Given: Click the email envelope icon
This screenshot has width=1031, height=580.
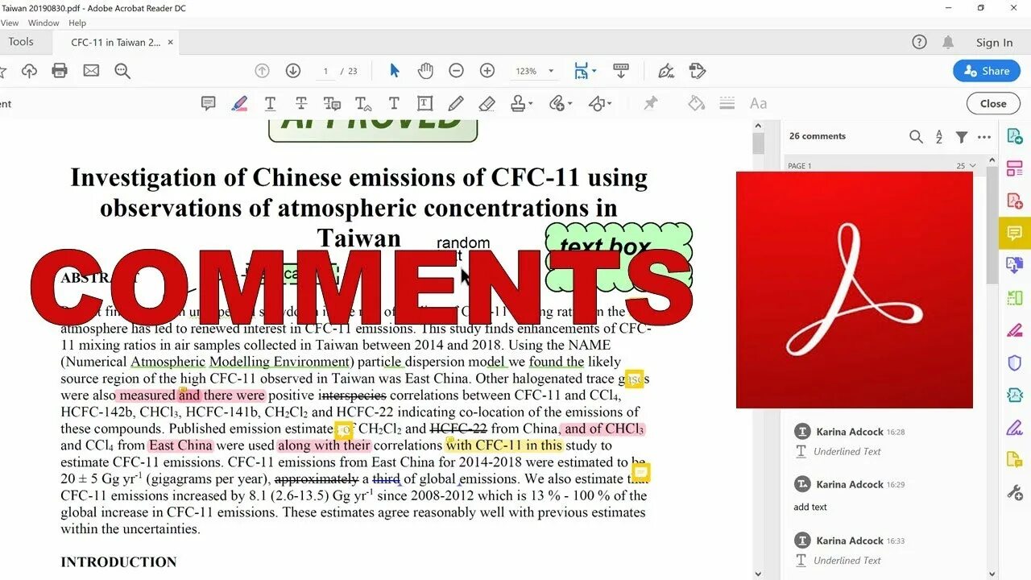Looking at the screenshot, I should pos(91,71).
